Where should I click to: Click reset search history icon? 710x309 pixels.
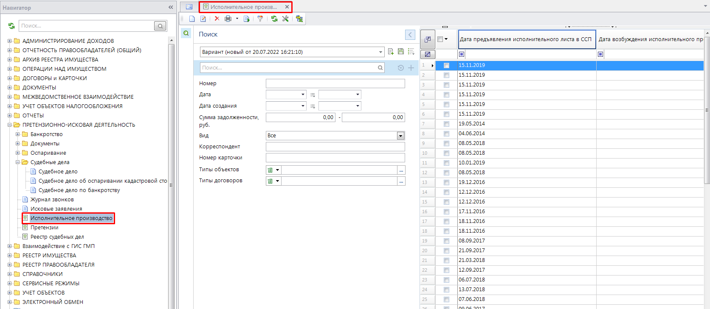pos(400,68)
